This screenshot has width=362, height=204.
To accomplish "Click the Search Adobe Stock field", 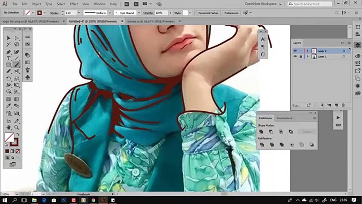I will pyautogui.click(x=310, y=4).
